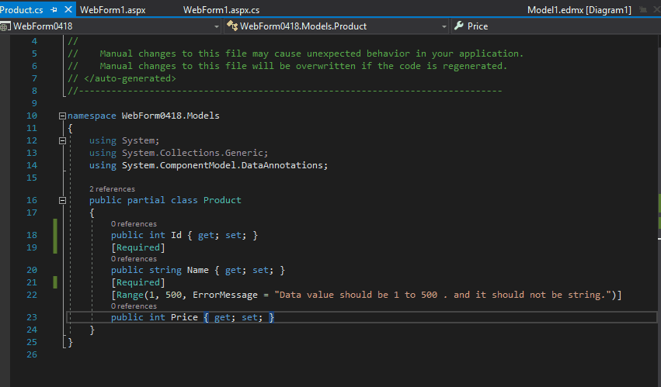
Task: Click the [Required] attribute above Name
Action: point(137,247)
